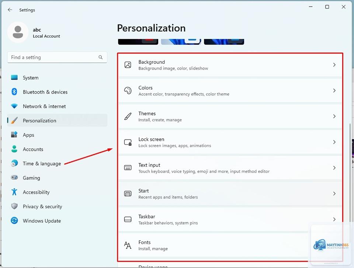
Task: Click the Bluetooth icon in sidebar
Action: (x=14, y=92)
